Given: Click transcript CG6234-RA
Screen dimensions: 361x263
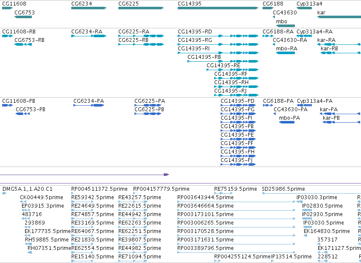Looking at the screenshot, I should [x=87, y=31].
